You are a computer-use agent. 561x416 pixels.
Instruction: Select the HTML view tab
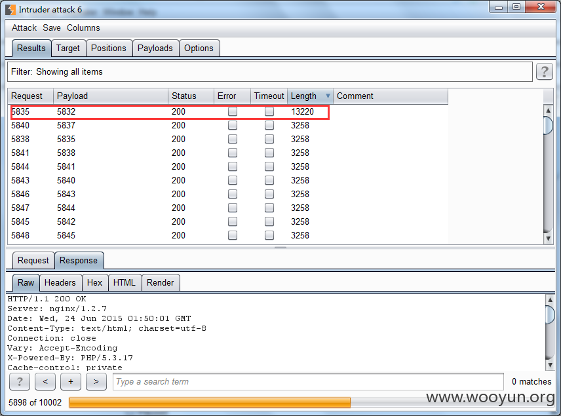click(124, 282)
